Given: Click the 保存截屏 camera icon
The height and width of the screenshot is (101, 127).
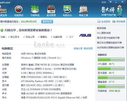Looking at the screenshot, I should (x=114, y=21).
